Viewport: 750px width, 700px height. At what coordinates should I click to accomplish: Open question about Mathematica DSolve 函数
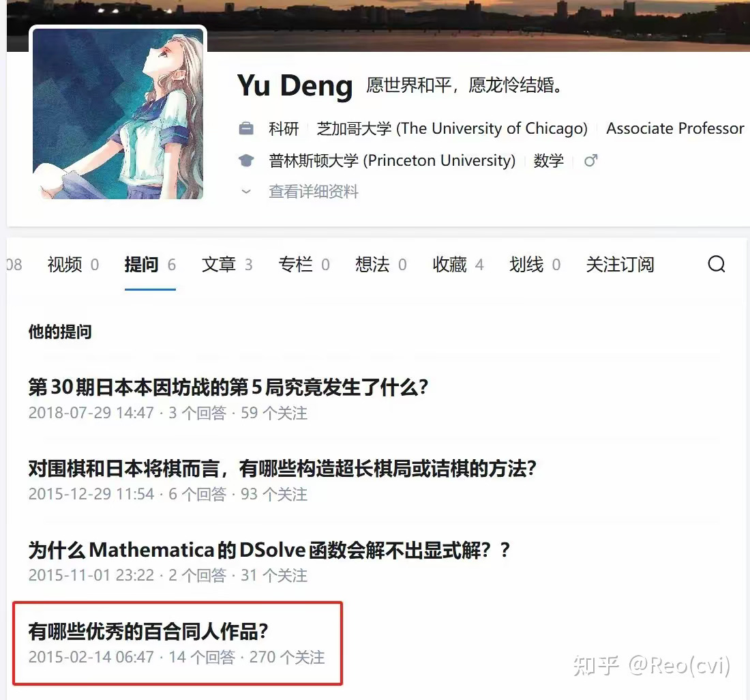[x=269, y=550]
